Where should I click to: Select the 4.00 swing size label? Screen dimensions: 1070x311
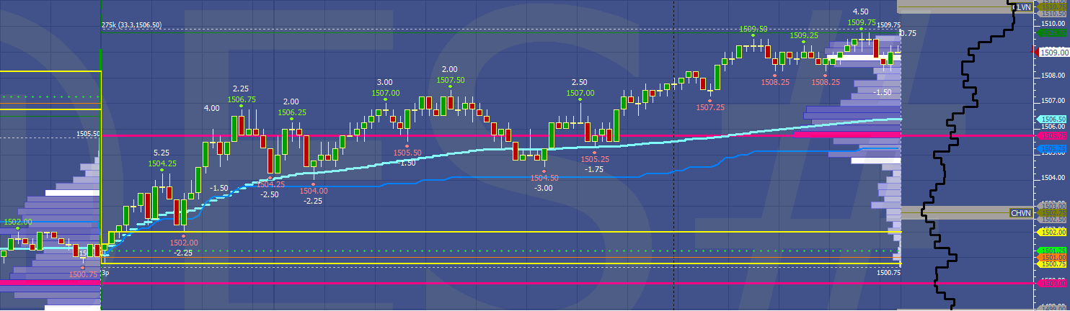point(212,108)
